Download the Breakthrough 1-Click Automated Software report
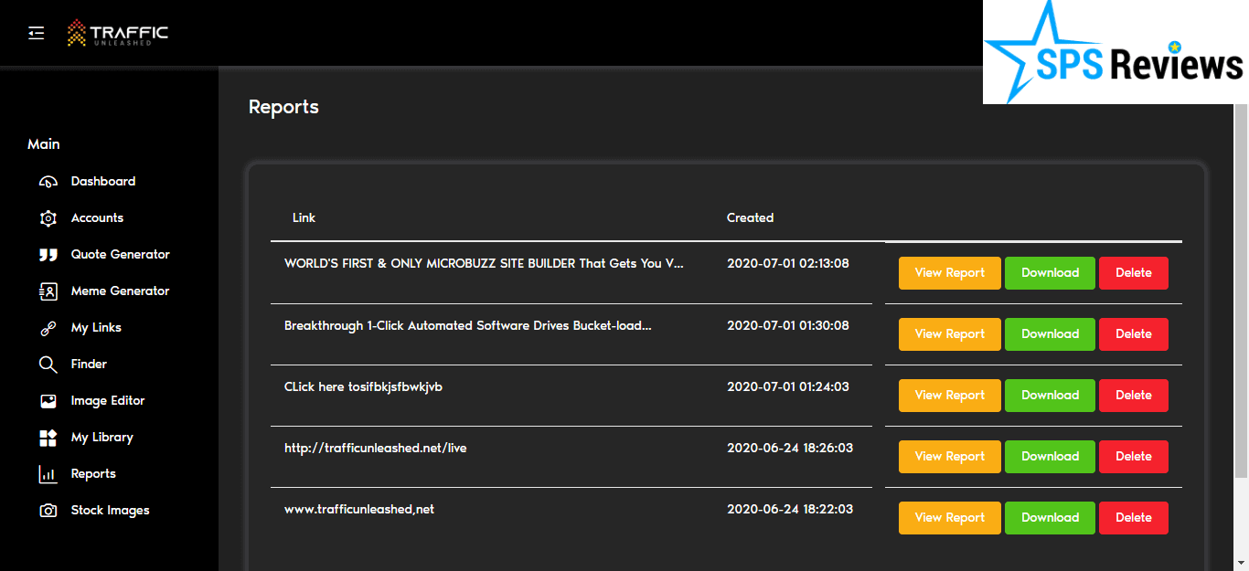This screenshot has width=1249, height=571. tap(1050, 334)
